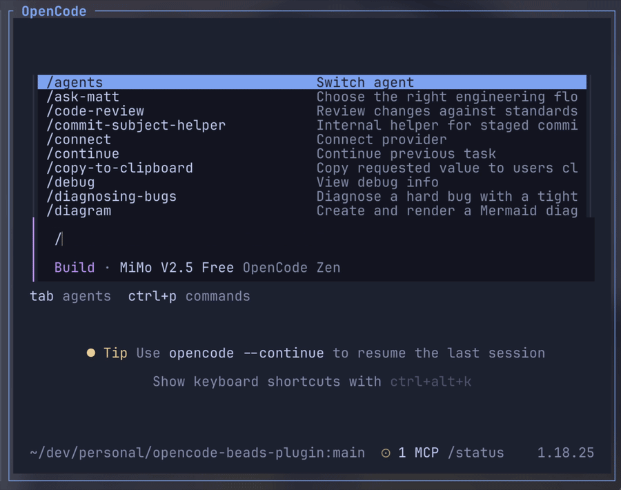Click the project path opencode-beads-plugin:main
Image resolution: width=621 pixels, height=490 pixels.
[x=197, y=452]
